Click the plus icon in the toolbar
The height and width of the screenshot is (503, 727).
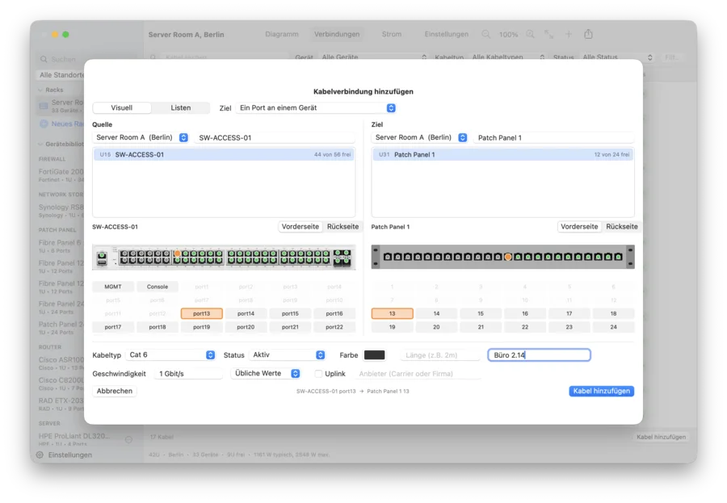point(569,34)
